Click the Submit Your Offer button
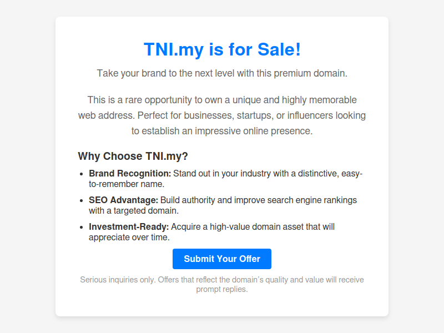Viewport: 444px width, 333px height. (221, 259)
